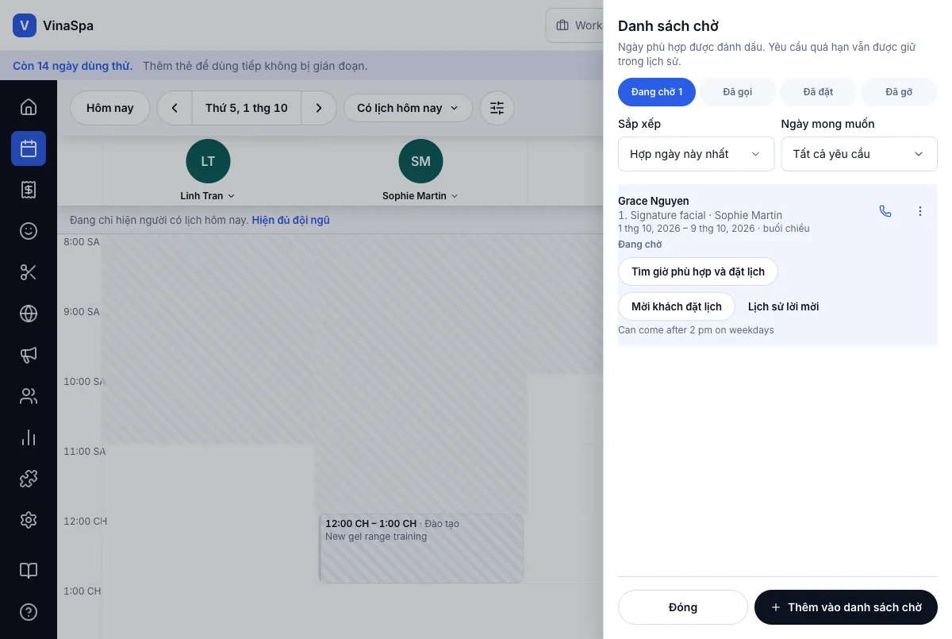Open the megaphone marketing icon
Image resolution: width=952 pixels, height=639 pixels.
(x=29, y=355)
